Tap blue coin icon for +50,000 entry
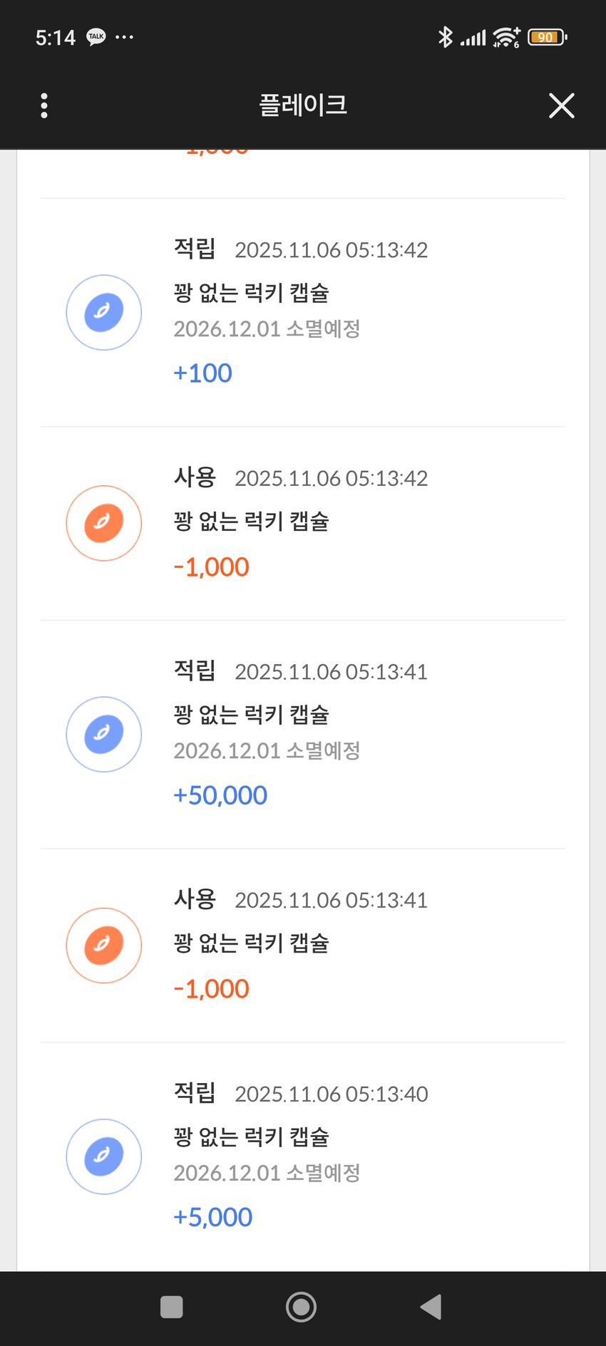Image resolution: width=606 pixels, height=1346 pixels. click(104, 734)
